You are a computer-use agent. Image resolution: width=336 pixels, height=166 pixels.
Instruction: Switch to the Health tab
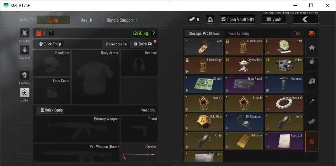pyautogui.click(x=86, y=20)
